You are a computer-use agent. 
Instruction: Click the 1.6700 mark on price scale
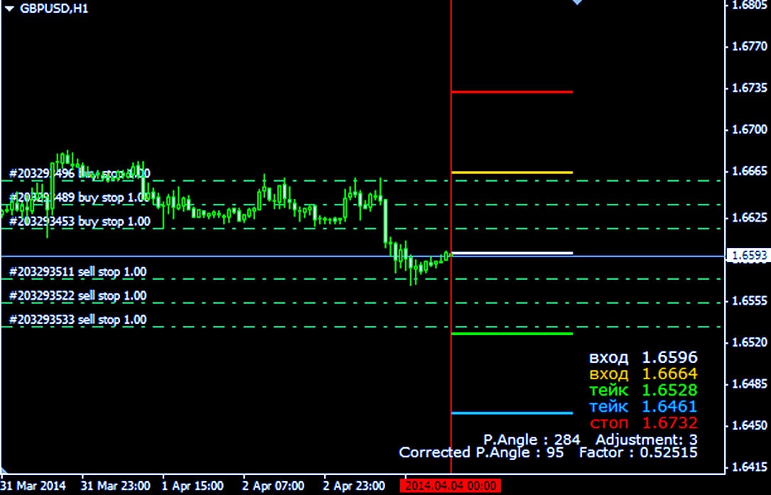[749, 129]
